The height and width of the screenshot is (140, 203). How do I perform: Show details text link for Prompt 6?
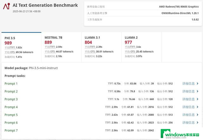click(188, 123)
